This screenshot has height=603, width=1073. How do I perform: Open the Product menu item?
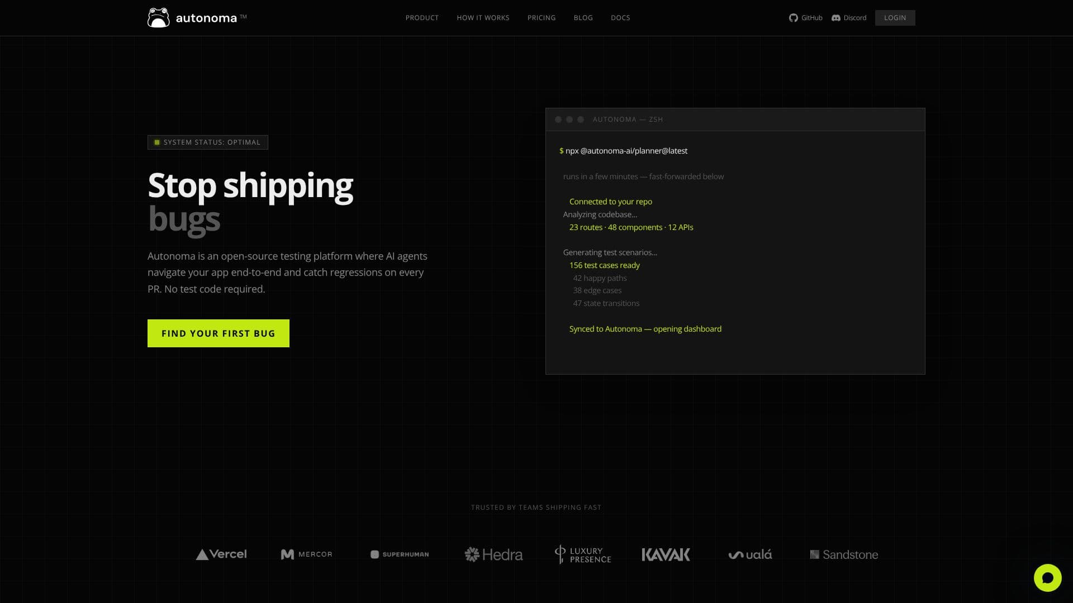(x=422, y=18)
